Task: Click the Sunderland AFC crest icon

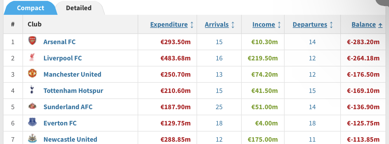Action: [x=32, y=107]
